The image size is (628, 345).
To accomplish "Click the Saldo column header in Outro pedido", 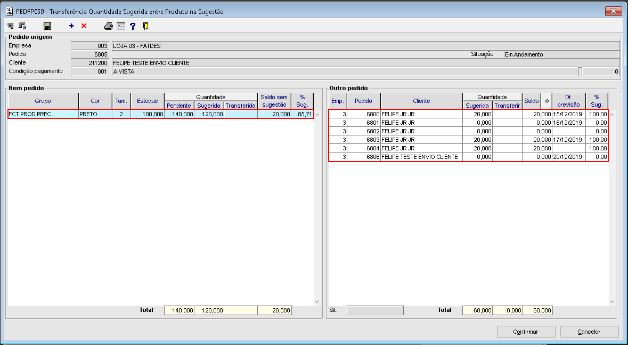I will click(x=532, y=101).
